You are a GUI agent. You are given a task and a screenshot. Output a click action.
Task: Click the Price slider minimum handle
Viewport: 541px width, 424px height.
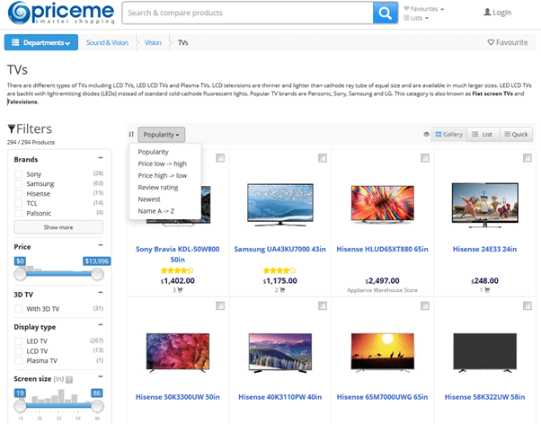click(21, 274)
